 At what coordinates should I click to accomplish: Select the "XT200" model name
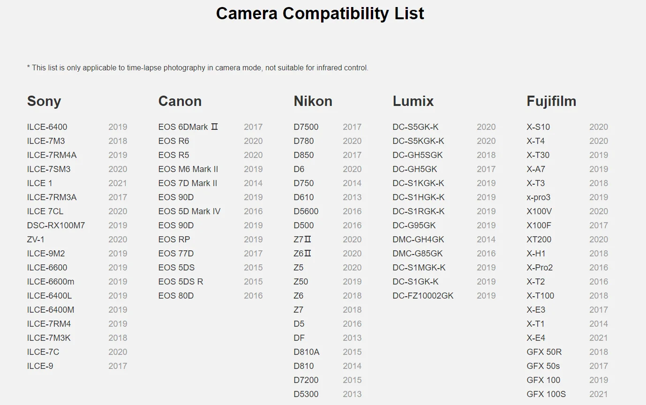coord(539,240)
